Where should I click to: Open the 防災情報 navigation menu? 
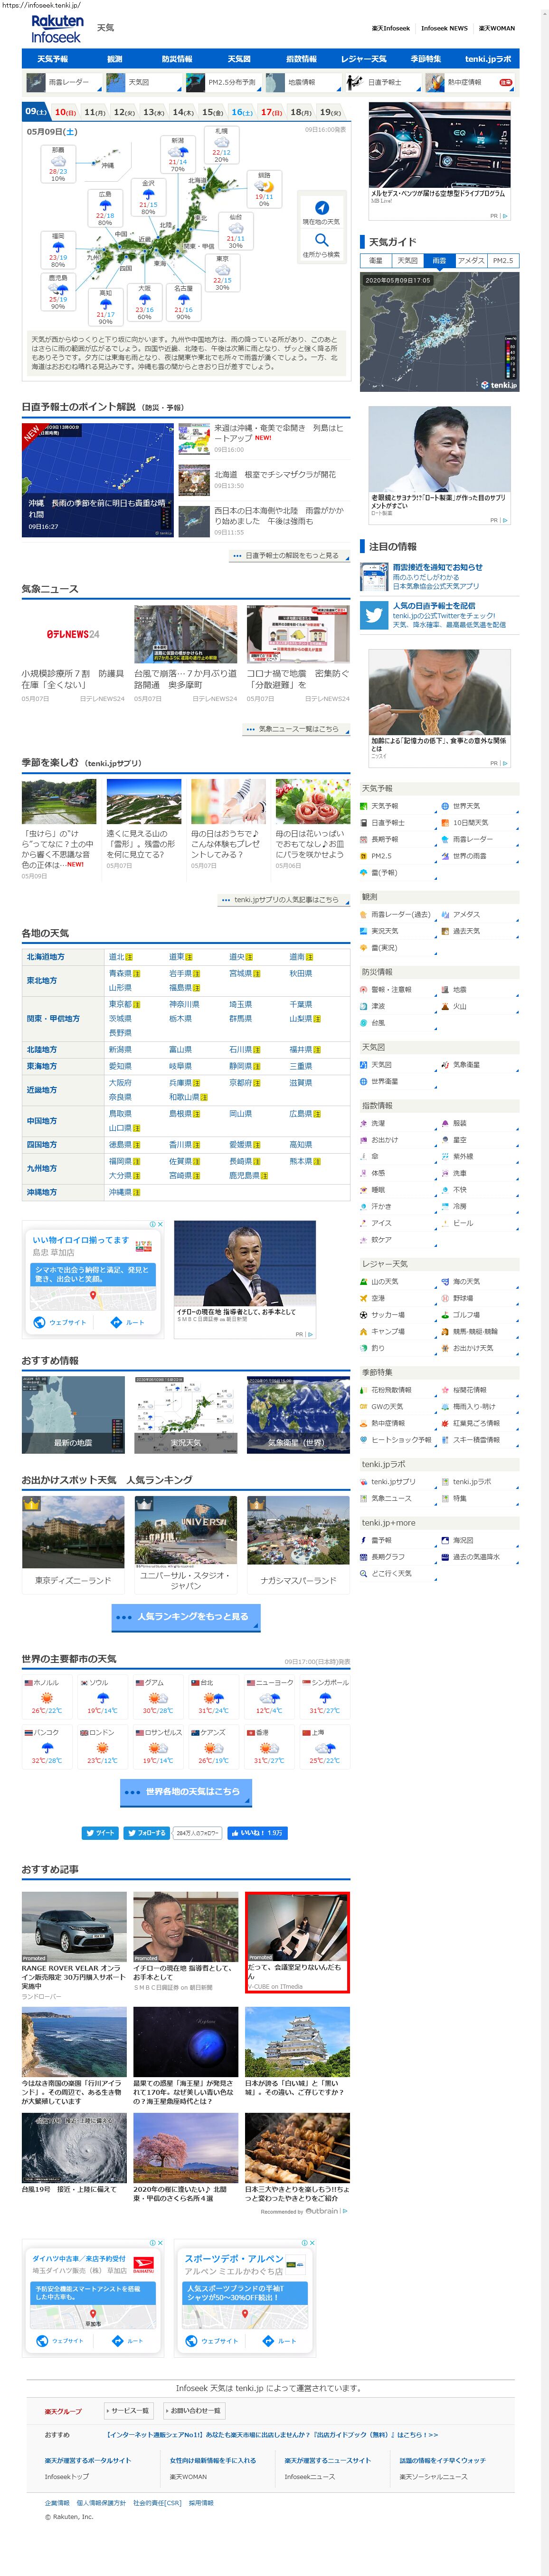coord(177,59)
